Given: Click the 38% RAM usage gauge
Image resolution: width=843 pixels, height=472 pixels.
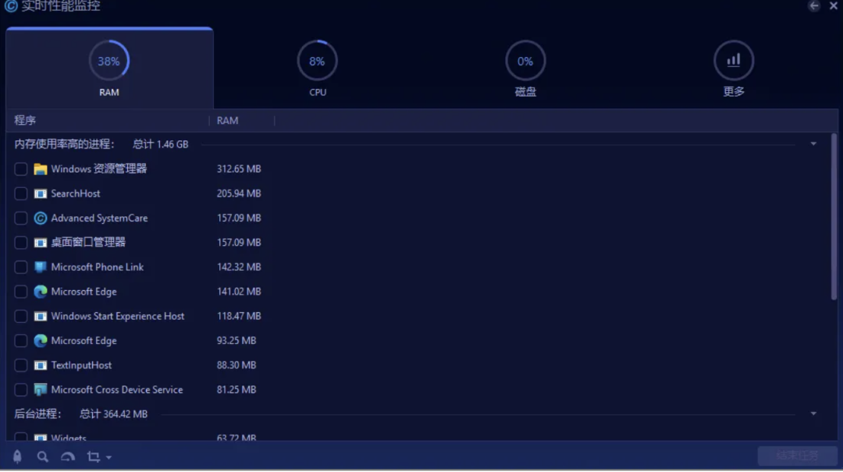Looking at the screenshot, I should click(x=109, y=61).
